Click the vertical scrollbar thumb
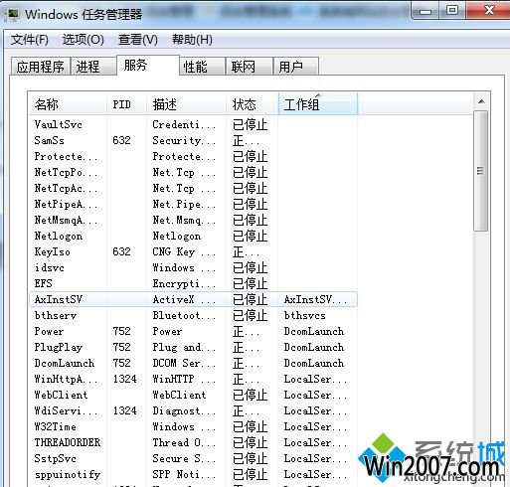This screenshot has height=487, width=510. coord(481,171)
